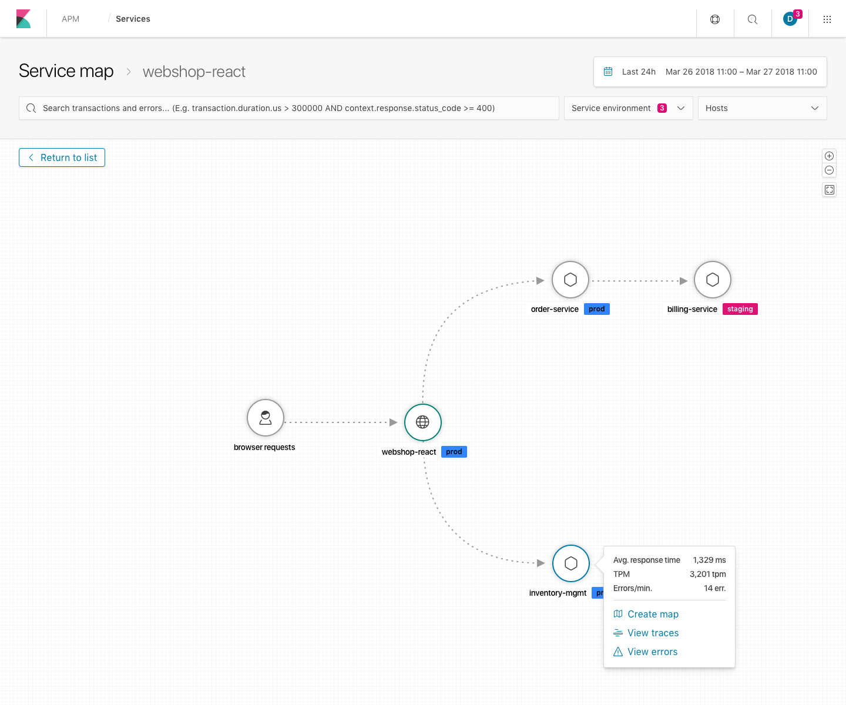Click Create map in popover
Viewport: 846px width, 705px height.
pyautogui.click(x=653, y=614)
